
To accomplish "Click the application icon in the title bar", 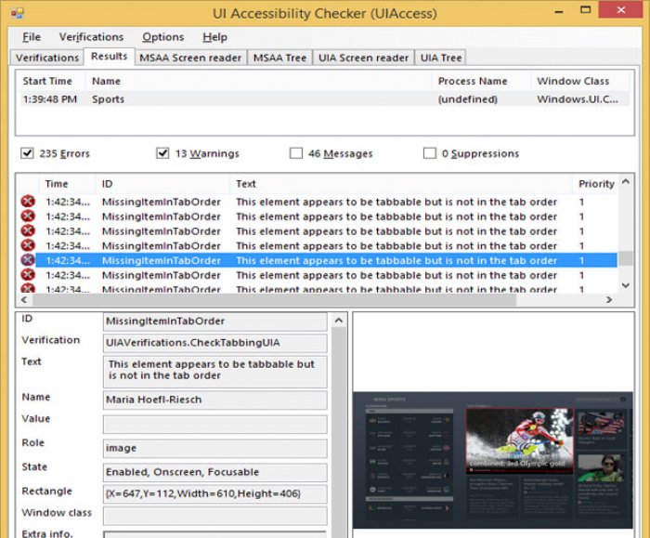I will pos(17,11).
